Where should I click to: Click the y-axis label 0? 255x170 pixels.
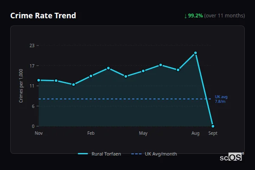(33, 126)
